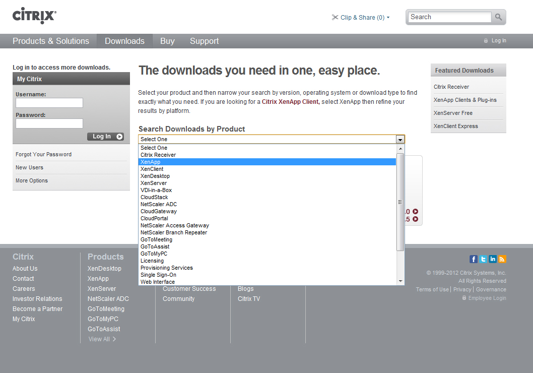Open Contact footer link

pos(23,279)
